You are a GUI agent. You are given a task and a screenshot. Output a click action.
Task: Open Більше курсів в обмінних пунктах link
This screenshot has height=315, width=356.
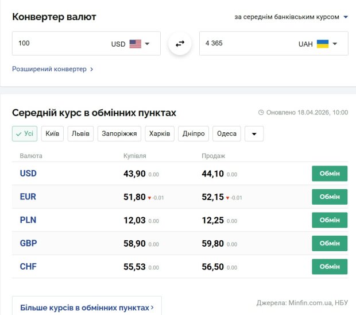[x=87, y=308]
